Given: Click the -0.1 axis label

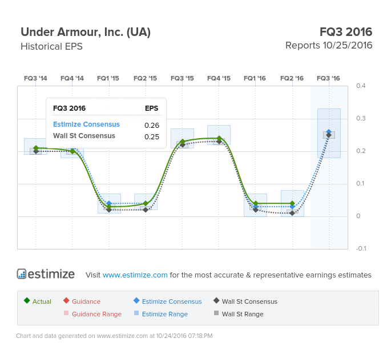Looking at the screenshot, I should [x=361, y=248].
